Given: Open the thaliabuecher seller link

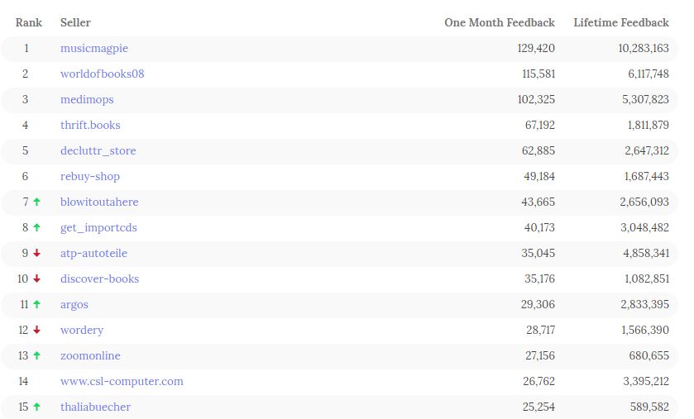Looking at the screenshot, I should coord(95,407).
